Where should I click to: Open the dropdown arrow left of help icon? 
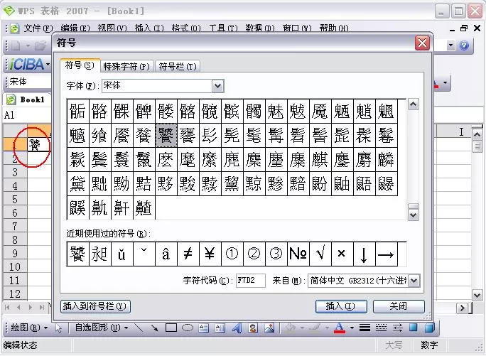click(x=451, y=46)
